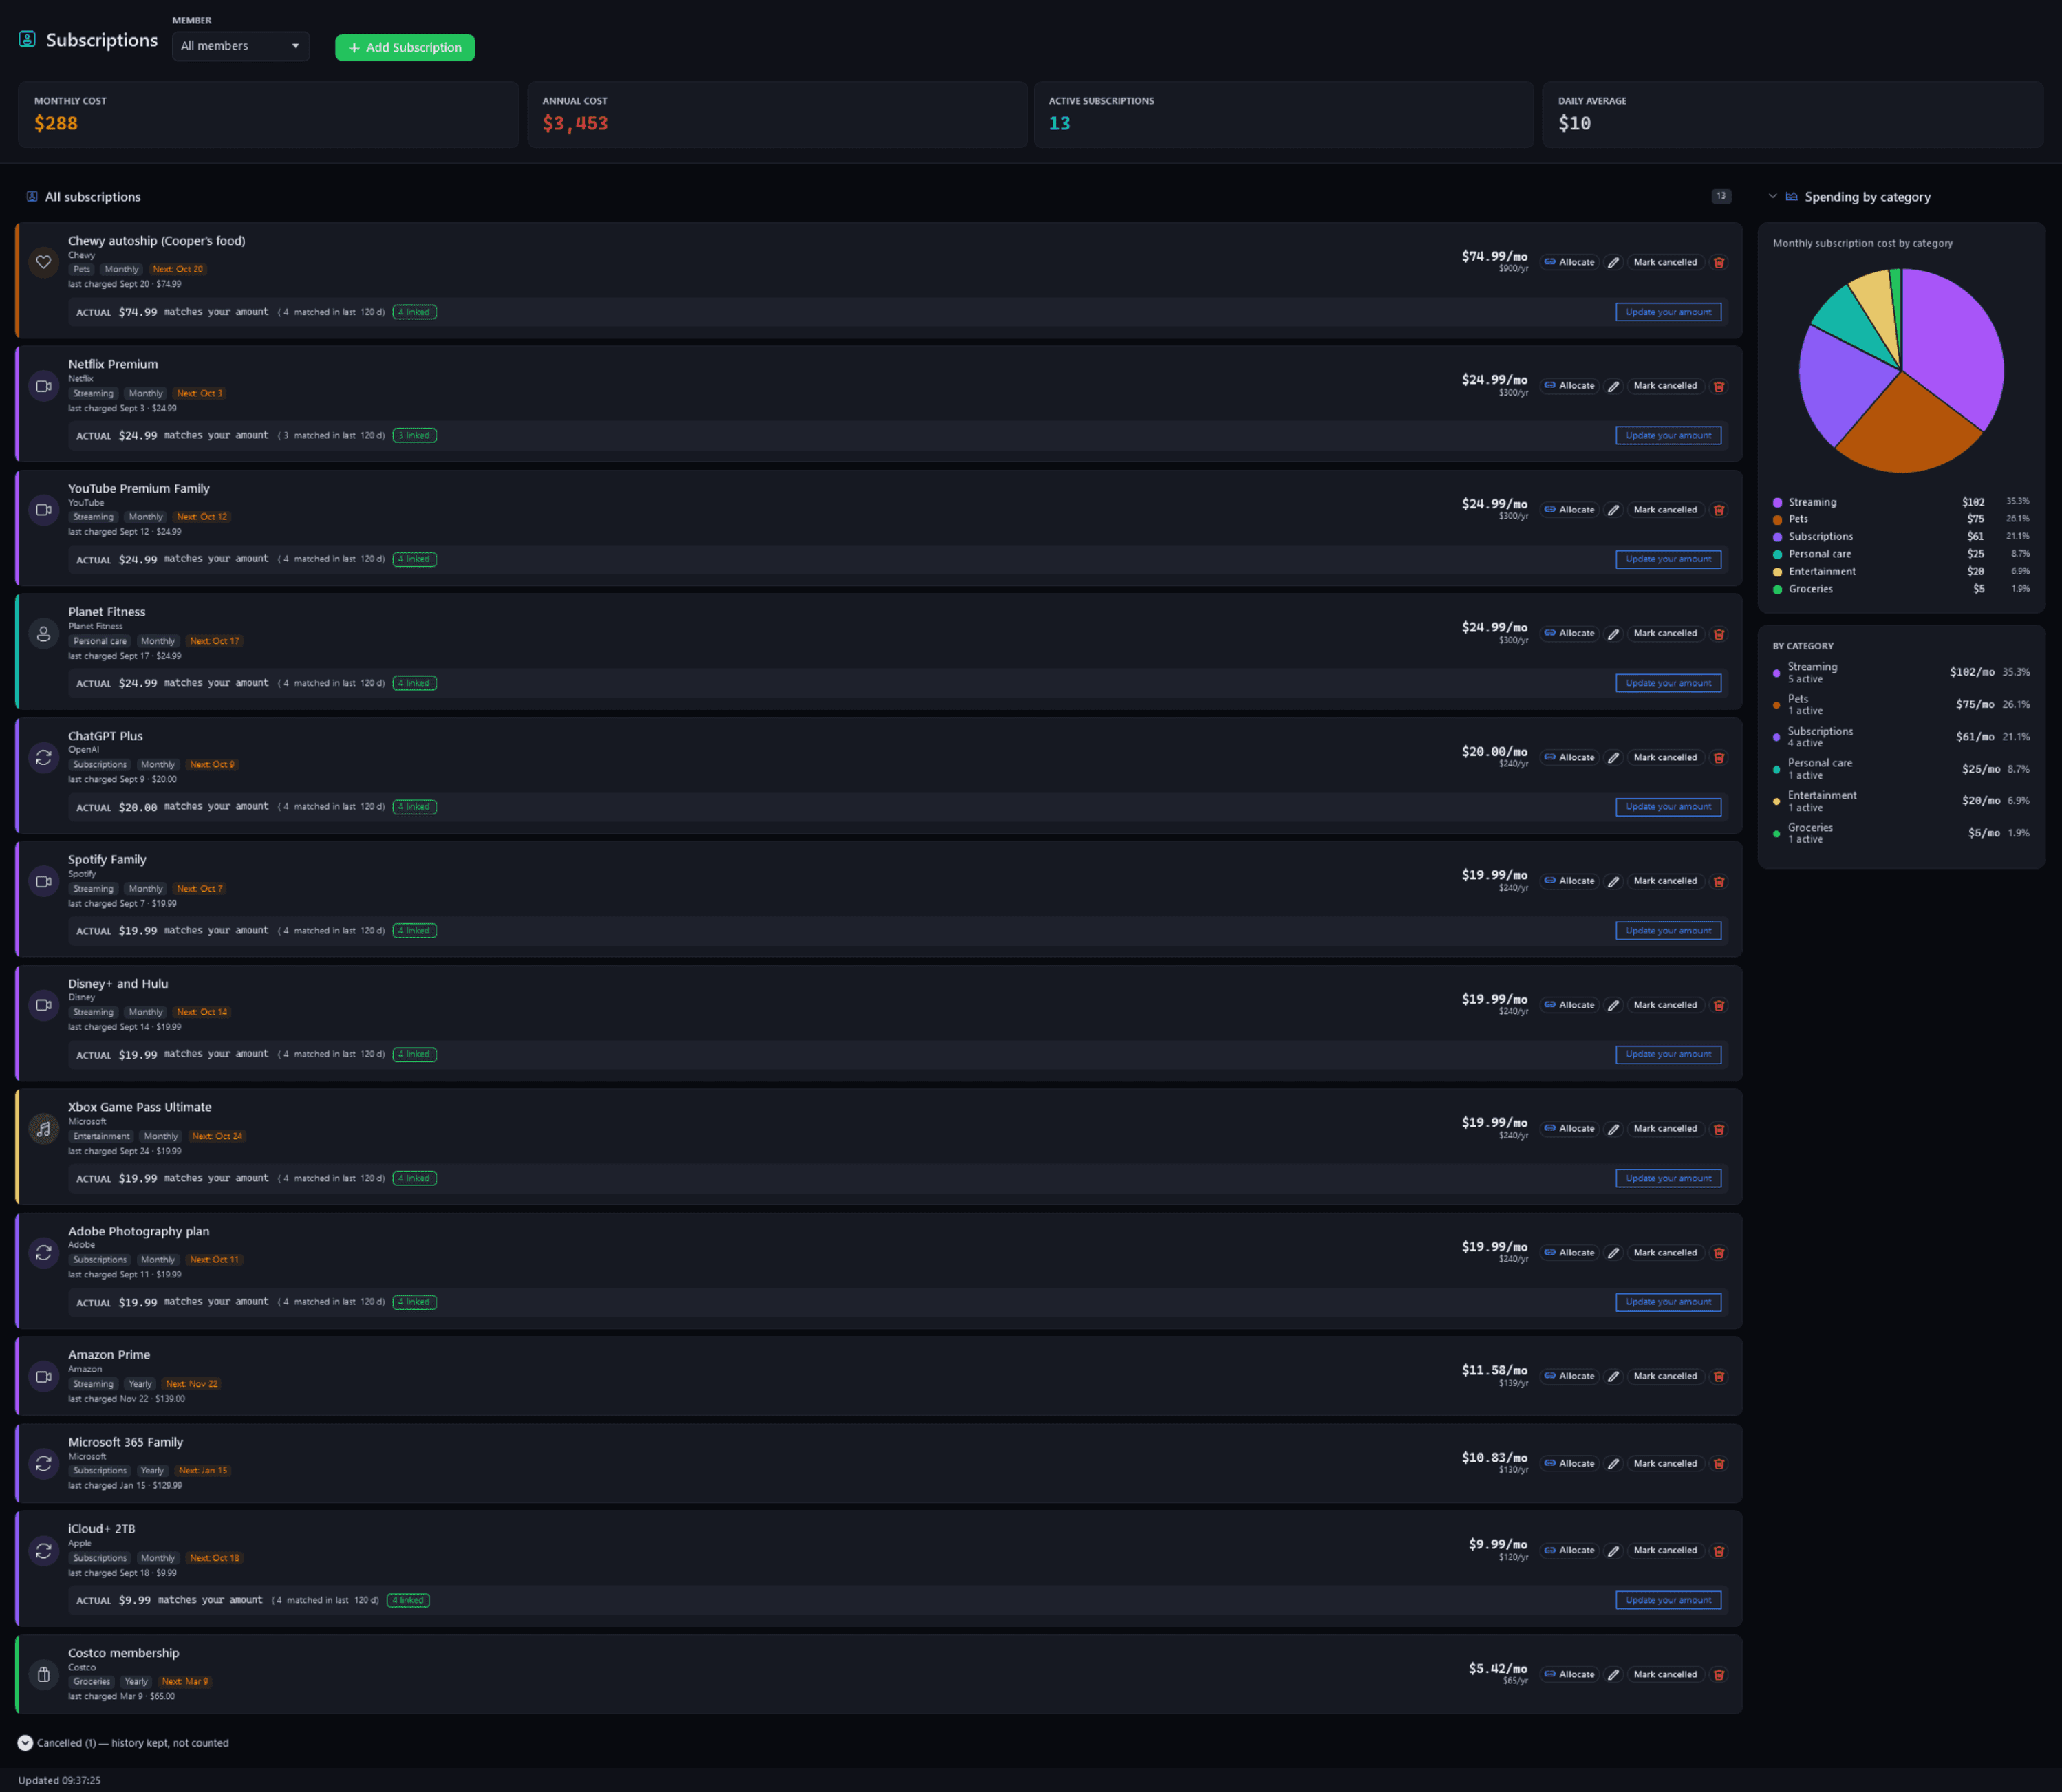The height and width of the screenshot is (1792, 2062).
Task: Edit the Adobe Photography plan subscription
Action: (x=1613, y=1253)
